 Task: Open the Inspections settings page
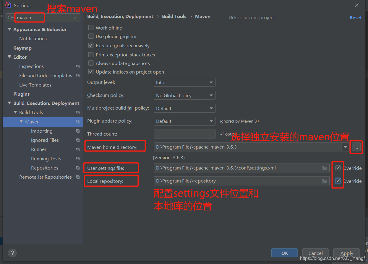pos(31,66)
